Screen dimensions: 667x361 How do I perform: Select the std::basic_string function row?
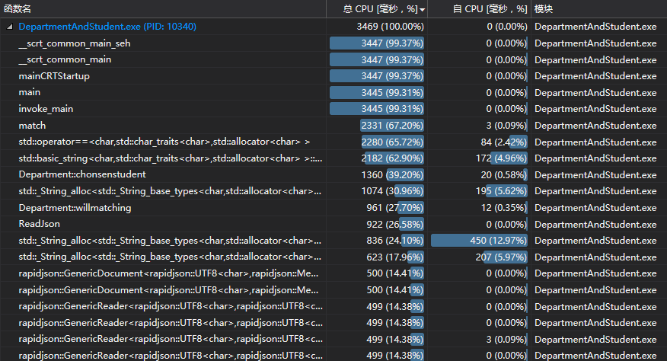pos(333,158)
